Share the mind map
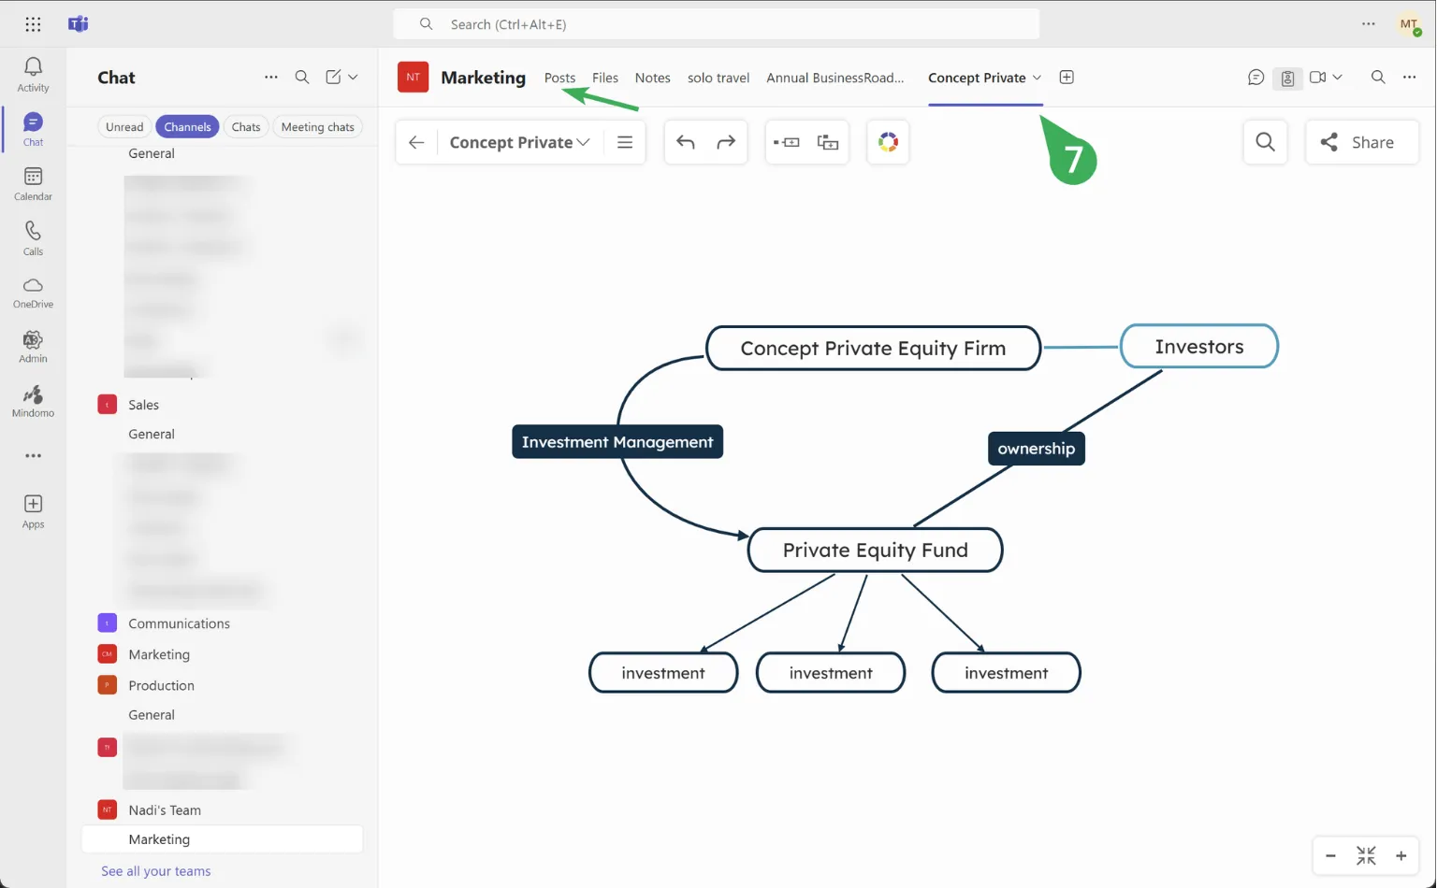Image resolution: width=1437 pixels, height=888 pixels. (1361, 142)
